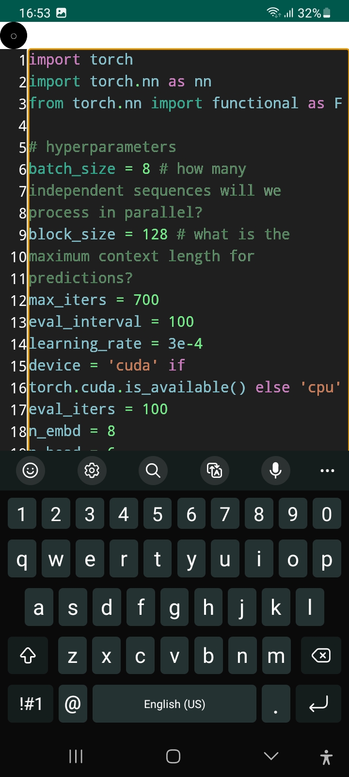Screen dimensions: 349x777
Task: Tap the backspace key
Action: (320, 656)
